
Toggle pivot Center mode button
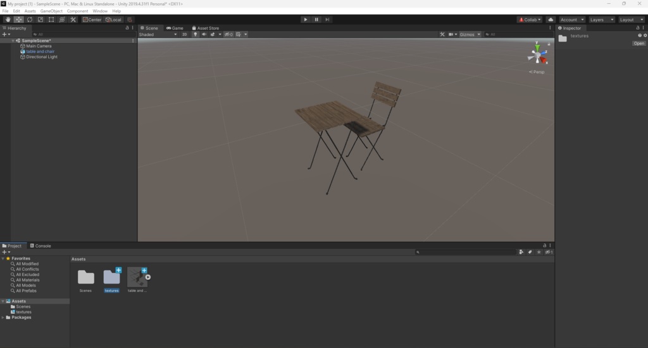(92, 20)
